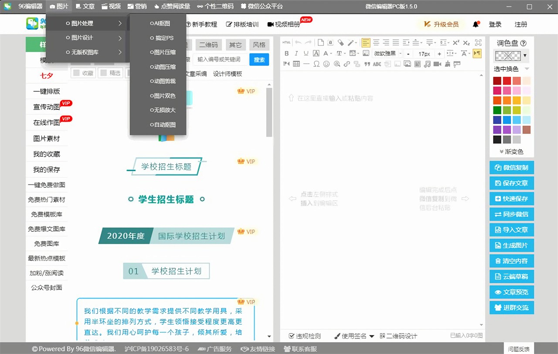This screenshot has width=558, height=354.
Task: Click the 保存文章 button
Action: (511, 183)
